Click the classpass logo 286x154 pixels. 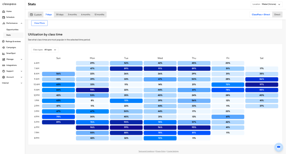(x=9, y=4)
